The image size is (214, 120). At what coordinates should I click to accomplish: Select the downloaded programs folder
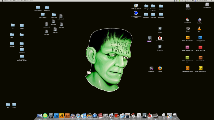click(153, 6)
